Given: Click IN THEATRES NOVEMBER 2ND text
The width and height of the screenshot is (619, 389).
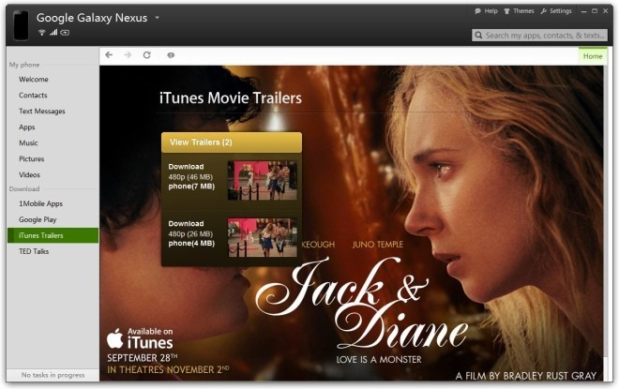Looking at the screenshot, I should point(168,369).
